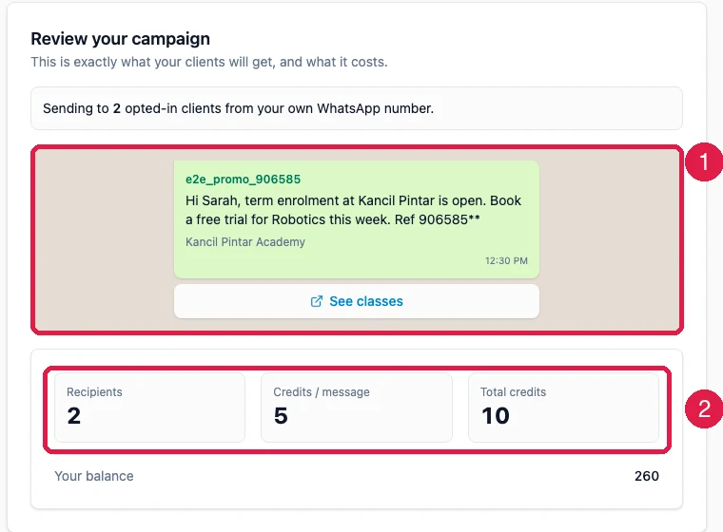Click the red annotation badge numbered 1
The width and height of the screenshot is (723, 532).
point(704,161)
